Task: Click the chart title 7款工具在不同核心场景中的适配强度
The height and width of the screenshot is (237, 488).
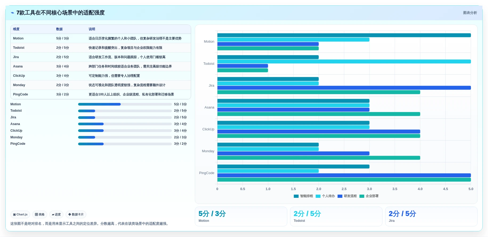Action: point(61,13)
